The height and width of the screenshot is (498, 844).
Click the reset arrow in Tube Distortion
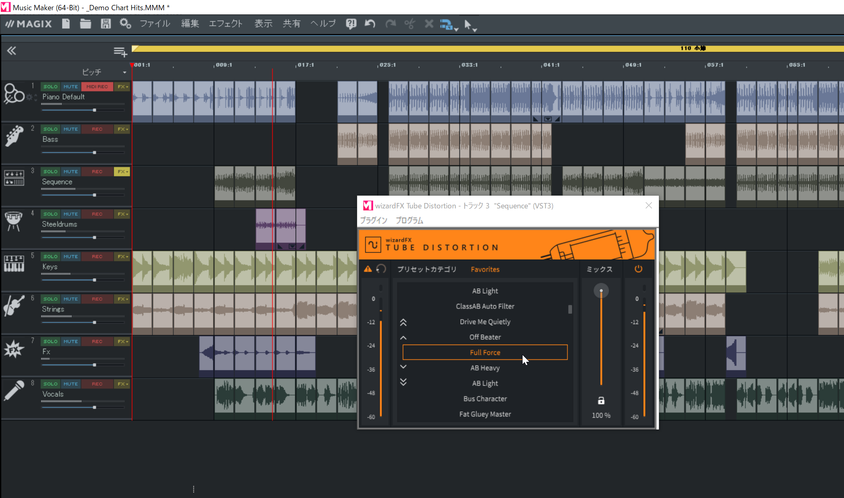point(381,269)
